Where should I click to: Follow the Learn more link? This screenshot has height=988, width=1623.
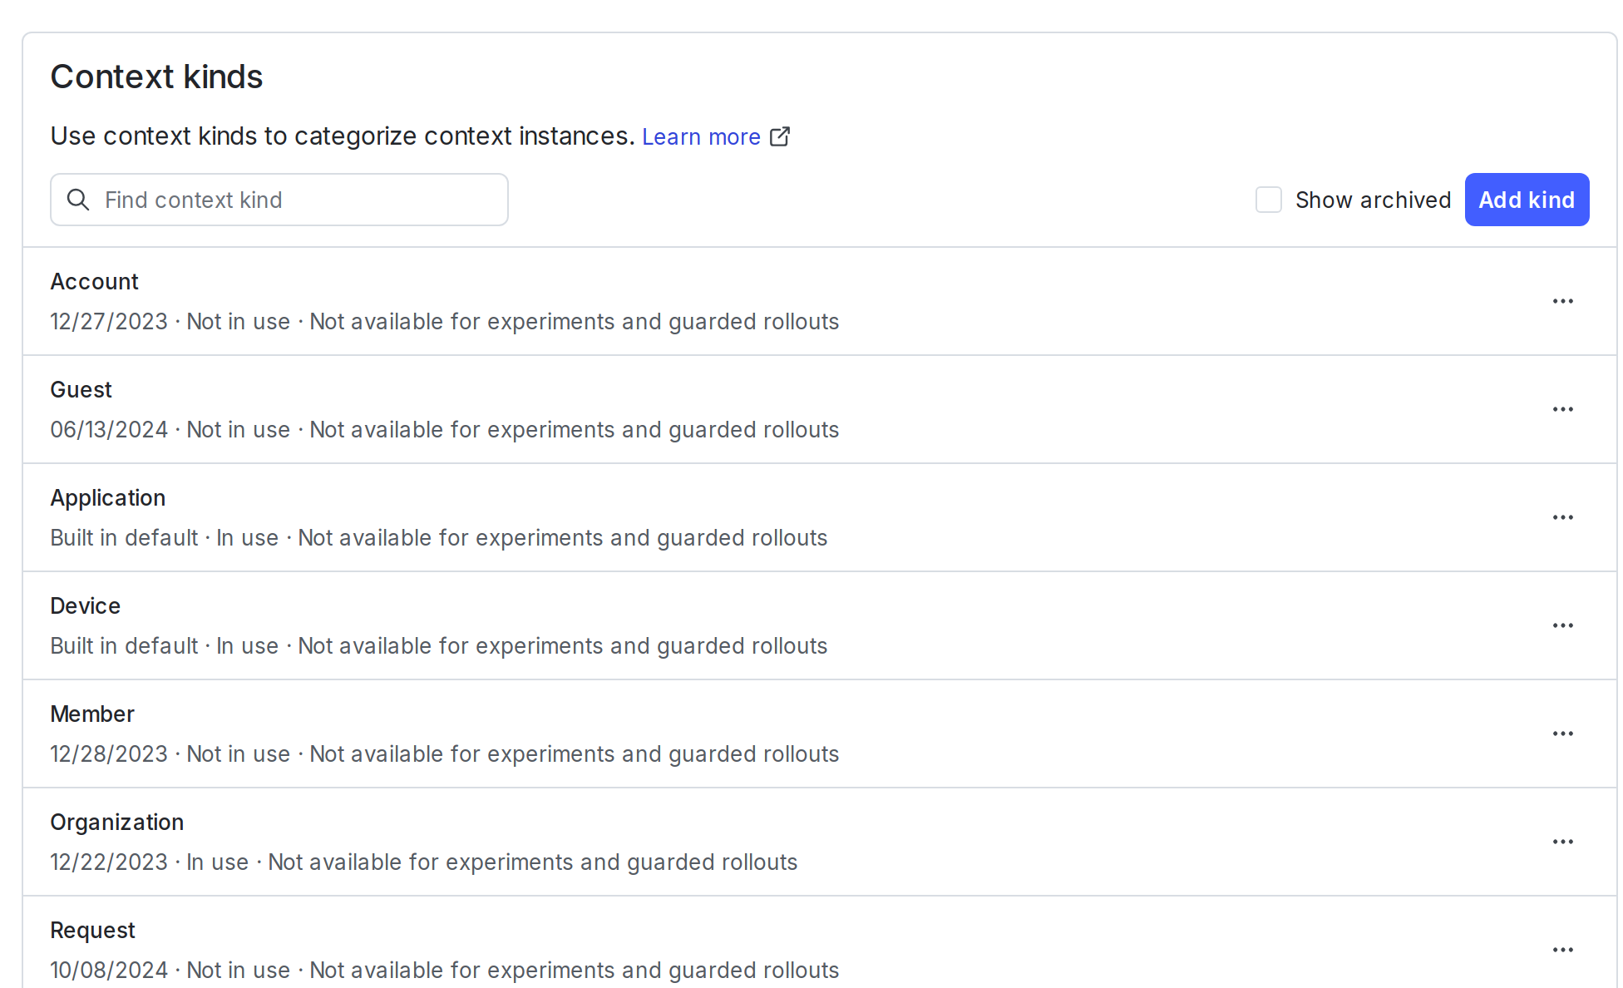tap(701, 136)
